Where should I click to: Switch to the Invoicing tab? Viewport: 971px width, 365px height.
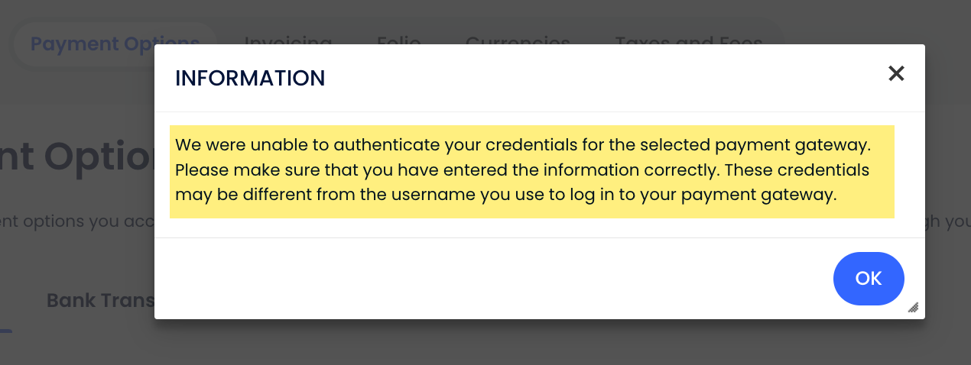(x=287, y=38)
